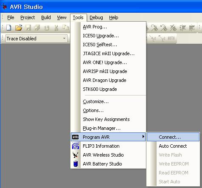The height and width of the screenshot is (188, 202).
Task: Click the FLIP3 Information icon
Action: coord(76,146)
